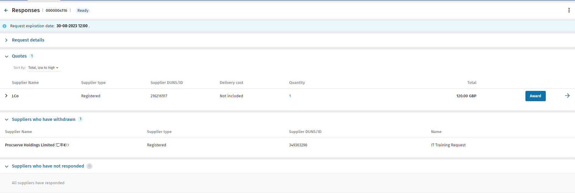The width and height of the screenshot is (575, 193).
Task: Go back using the left arrow icon
Action: point(6,10)
